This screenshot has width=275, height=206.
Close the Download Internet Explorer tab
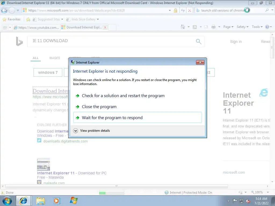pyautogui.click(x=105, y=27)
